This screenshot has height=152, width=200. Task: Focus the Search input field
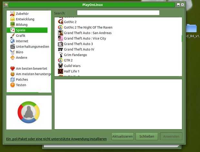click(118, 13)
